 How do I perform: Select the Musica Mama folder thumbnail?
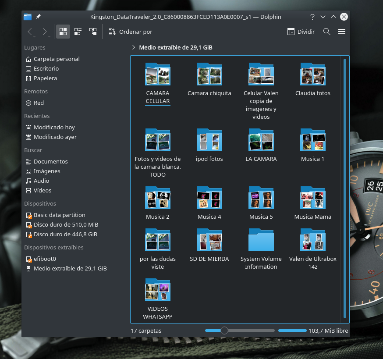(312, 198)
